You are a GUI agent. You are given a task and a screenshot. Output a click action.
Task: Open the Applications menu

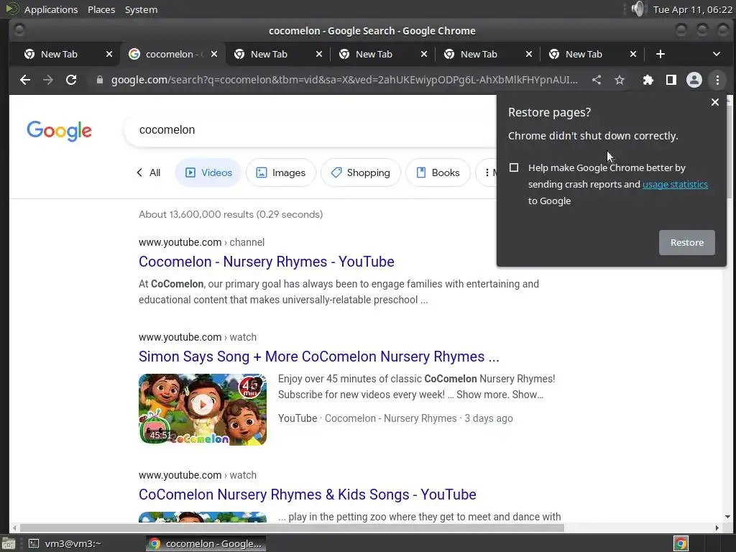point(51,9)
